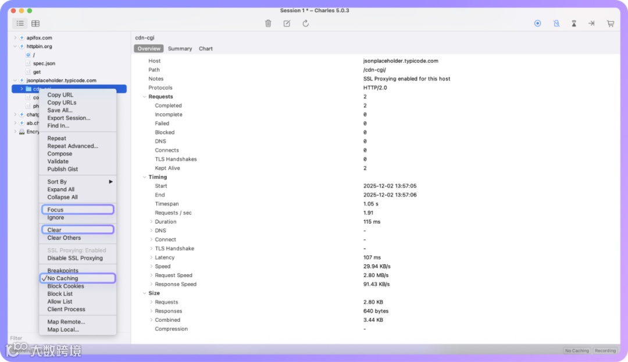Choose Repeat in the context menu

pyautogui.click(x=78, y=138)
